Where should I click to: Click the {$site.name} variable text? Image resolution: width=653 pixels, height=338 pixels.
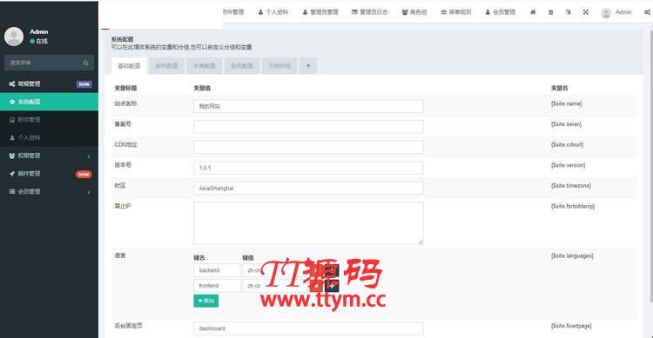click(567, 103)
